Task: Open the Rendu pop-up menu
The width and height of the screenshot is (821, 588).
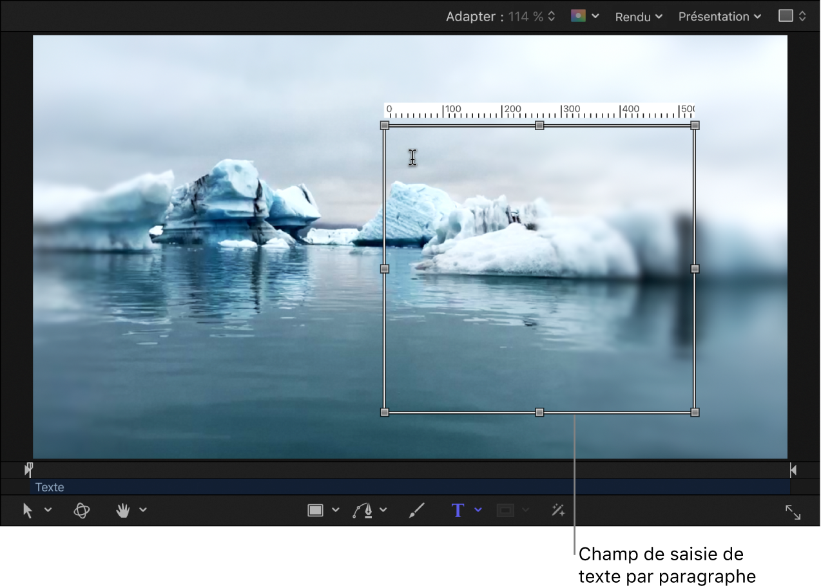Action: point(638,17)
